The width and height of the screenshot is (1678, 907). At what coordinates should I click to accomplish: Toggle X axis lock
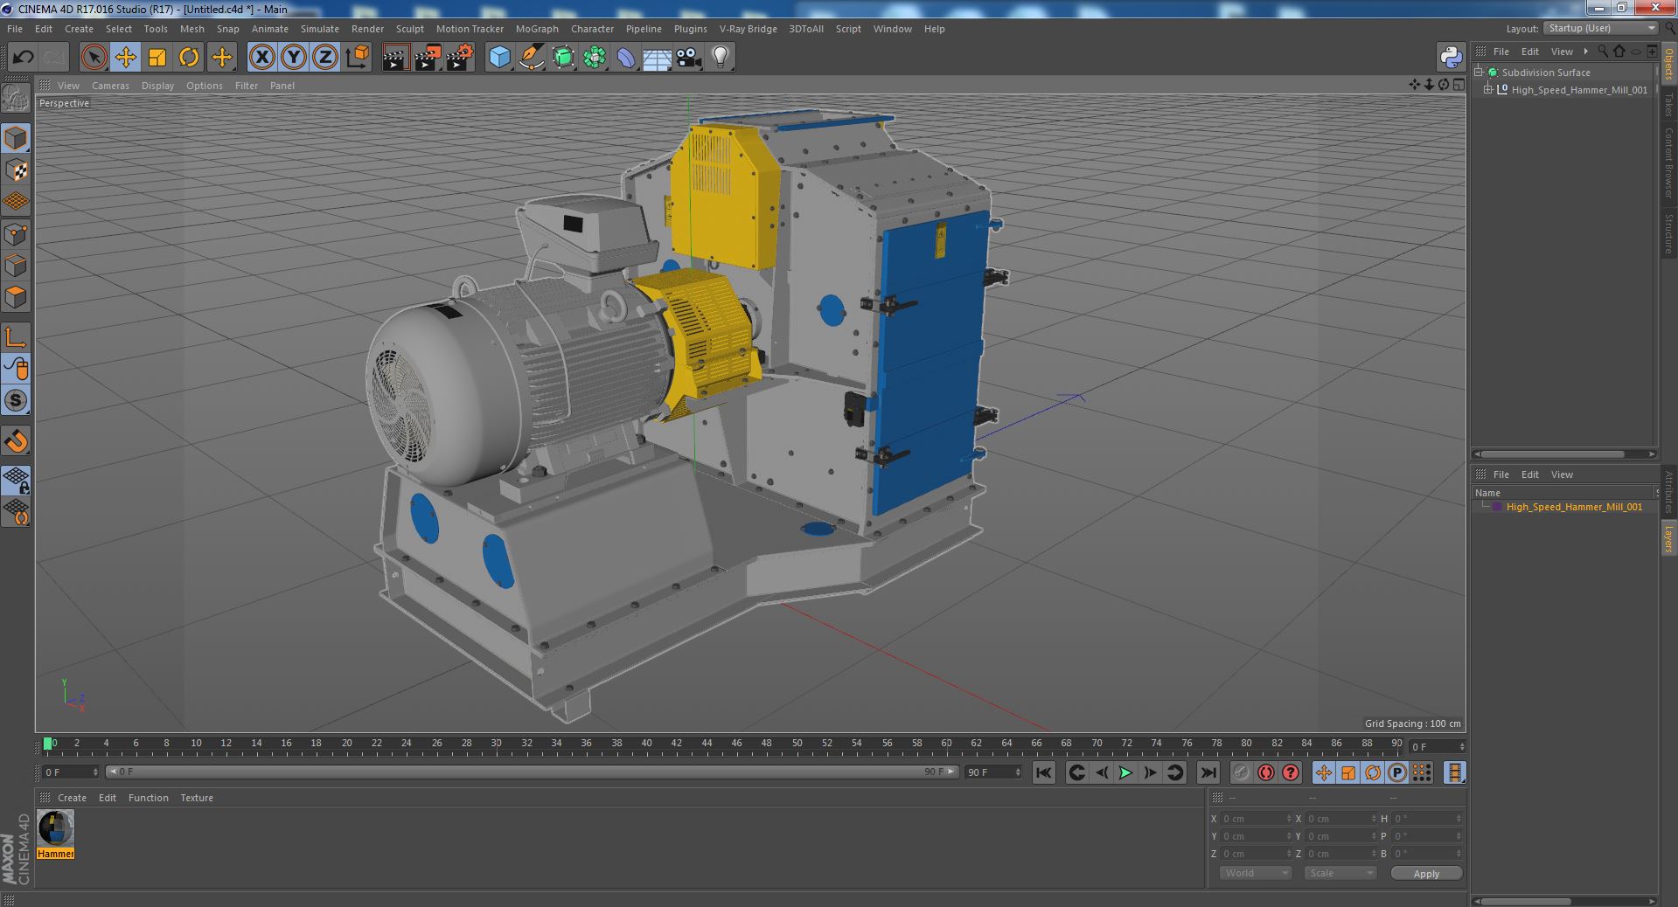pos(261,58)
